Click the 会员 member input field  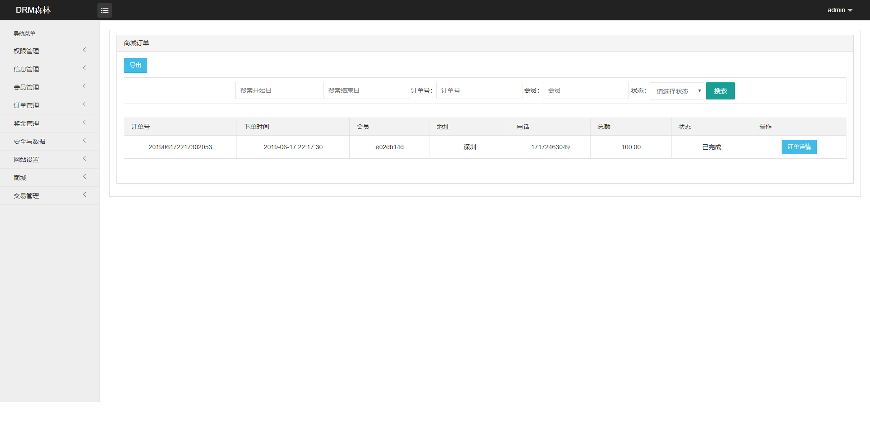[x=586, y=90]
